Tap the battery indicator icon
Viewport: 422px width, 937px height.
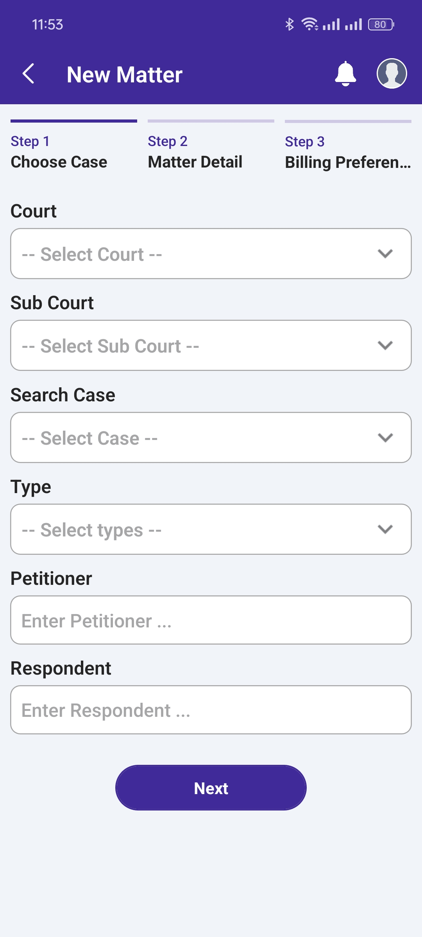coord(381,25)
